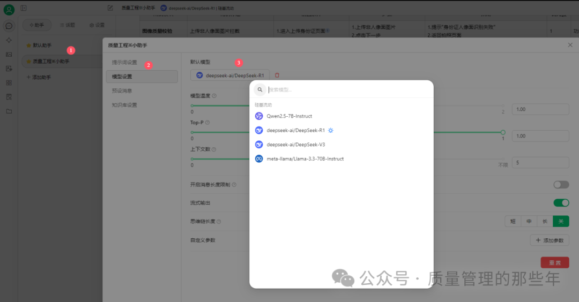Click the trash icon beside the default model
This screenshot has height=302, width=579.
pos(277,75)
